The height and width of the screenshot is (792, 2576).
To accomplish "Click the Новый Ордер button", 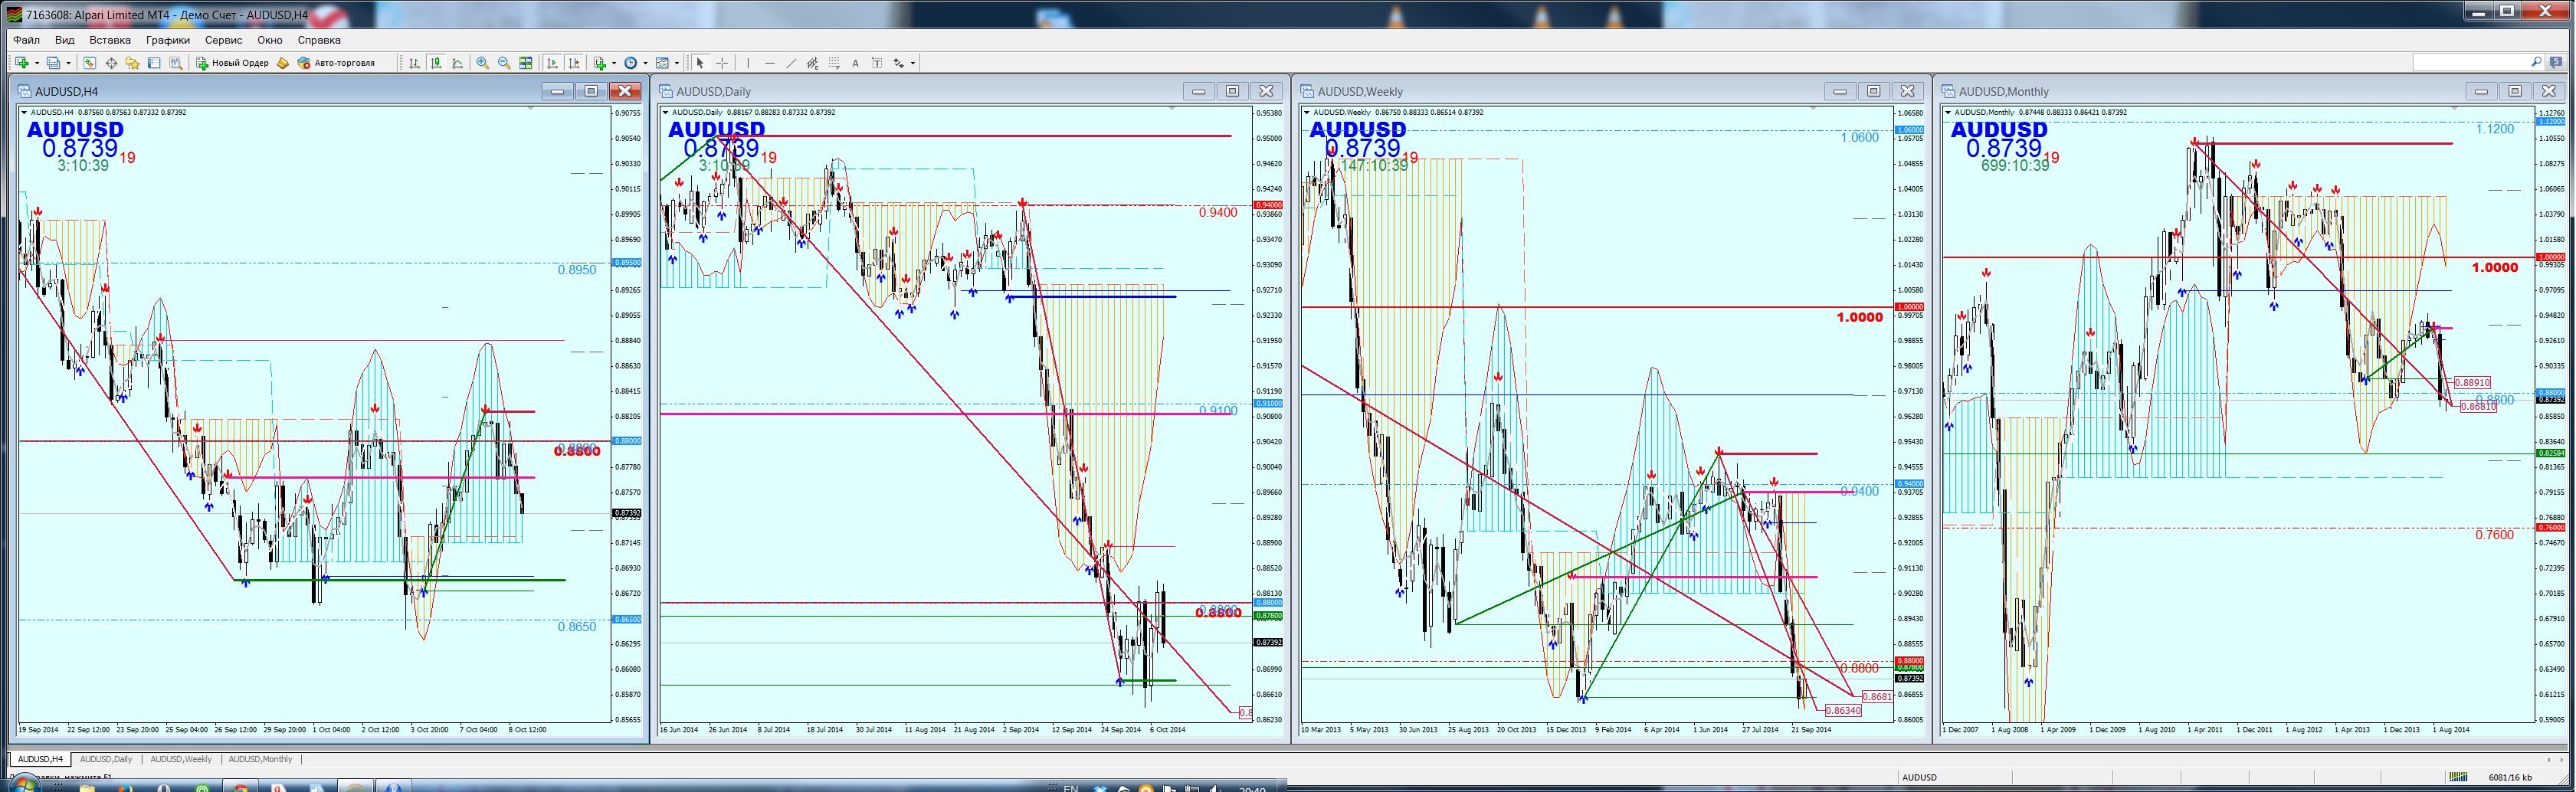I will click(x=232, y=63).
